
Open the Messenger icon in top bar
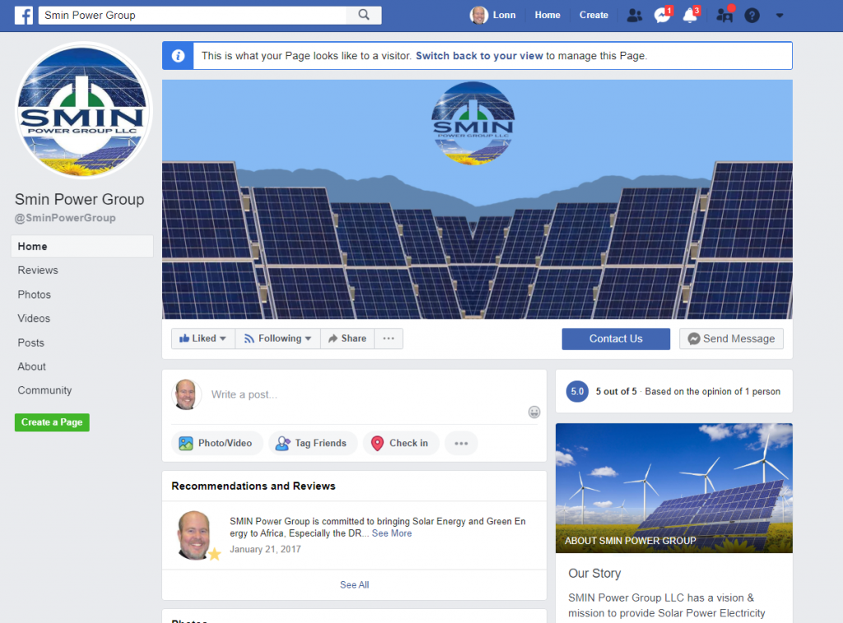point(661,16)
